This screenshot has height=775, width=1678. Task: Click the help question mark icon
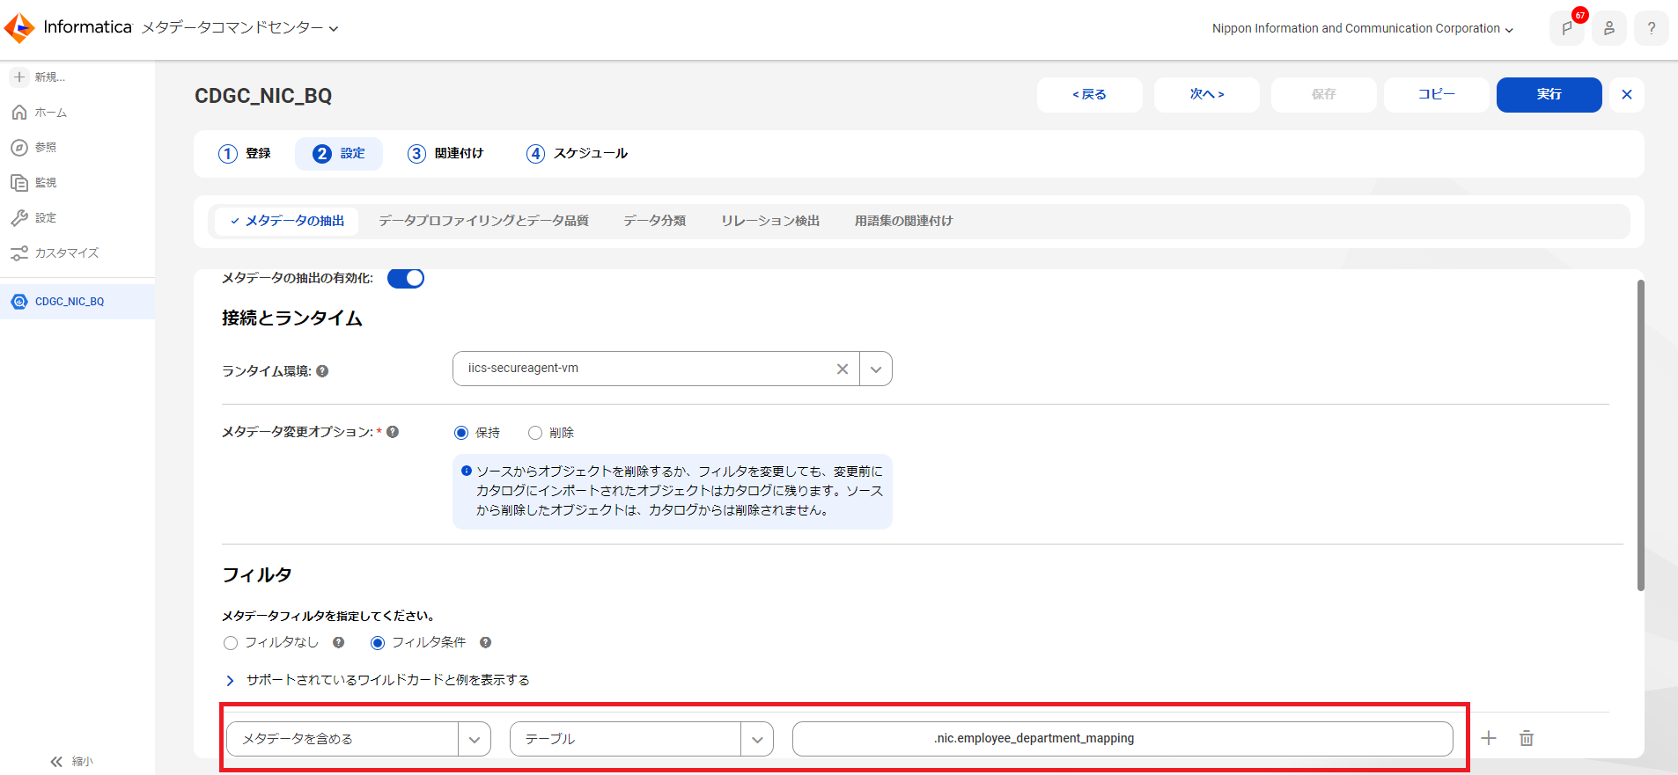(1651, 28)
